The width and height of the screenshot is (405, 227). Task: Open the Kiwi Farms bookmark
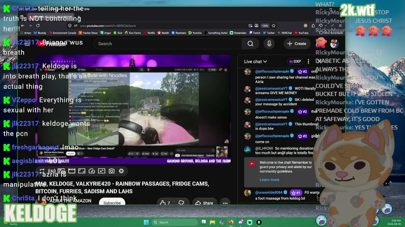click(133, 33)
